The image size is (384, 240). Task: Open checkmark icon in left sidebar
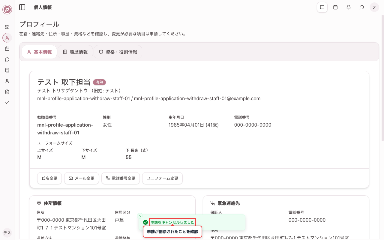pyautogui.click(x=7, y=103)
